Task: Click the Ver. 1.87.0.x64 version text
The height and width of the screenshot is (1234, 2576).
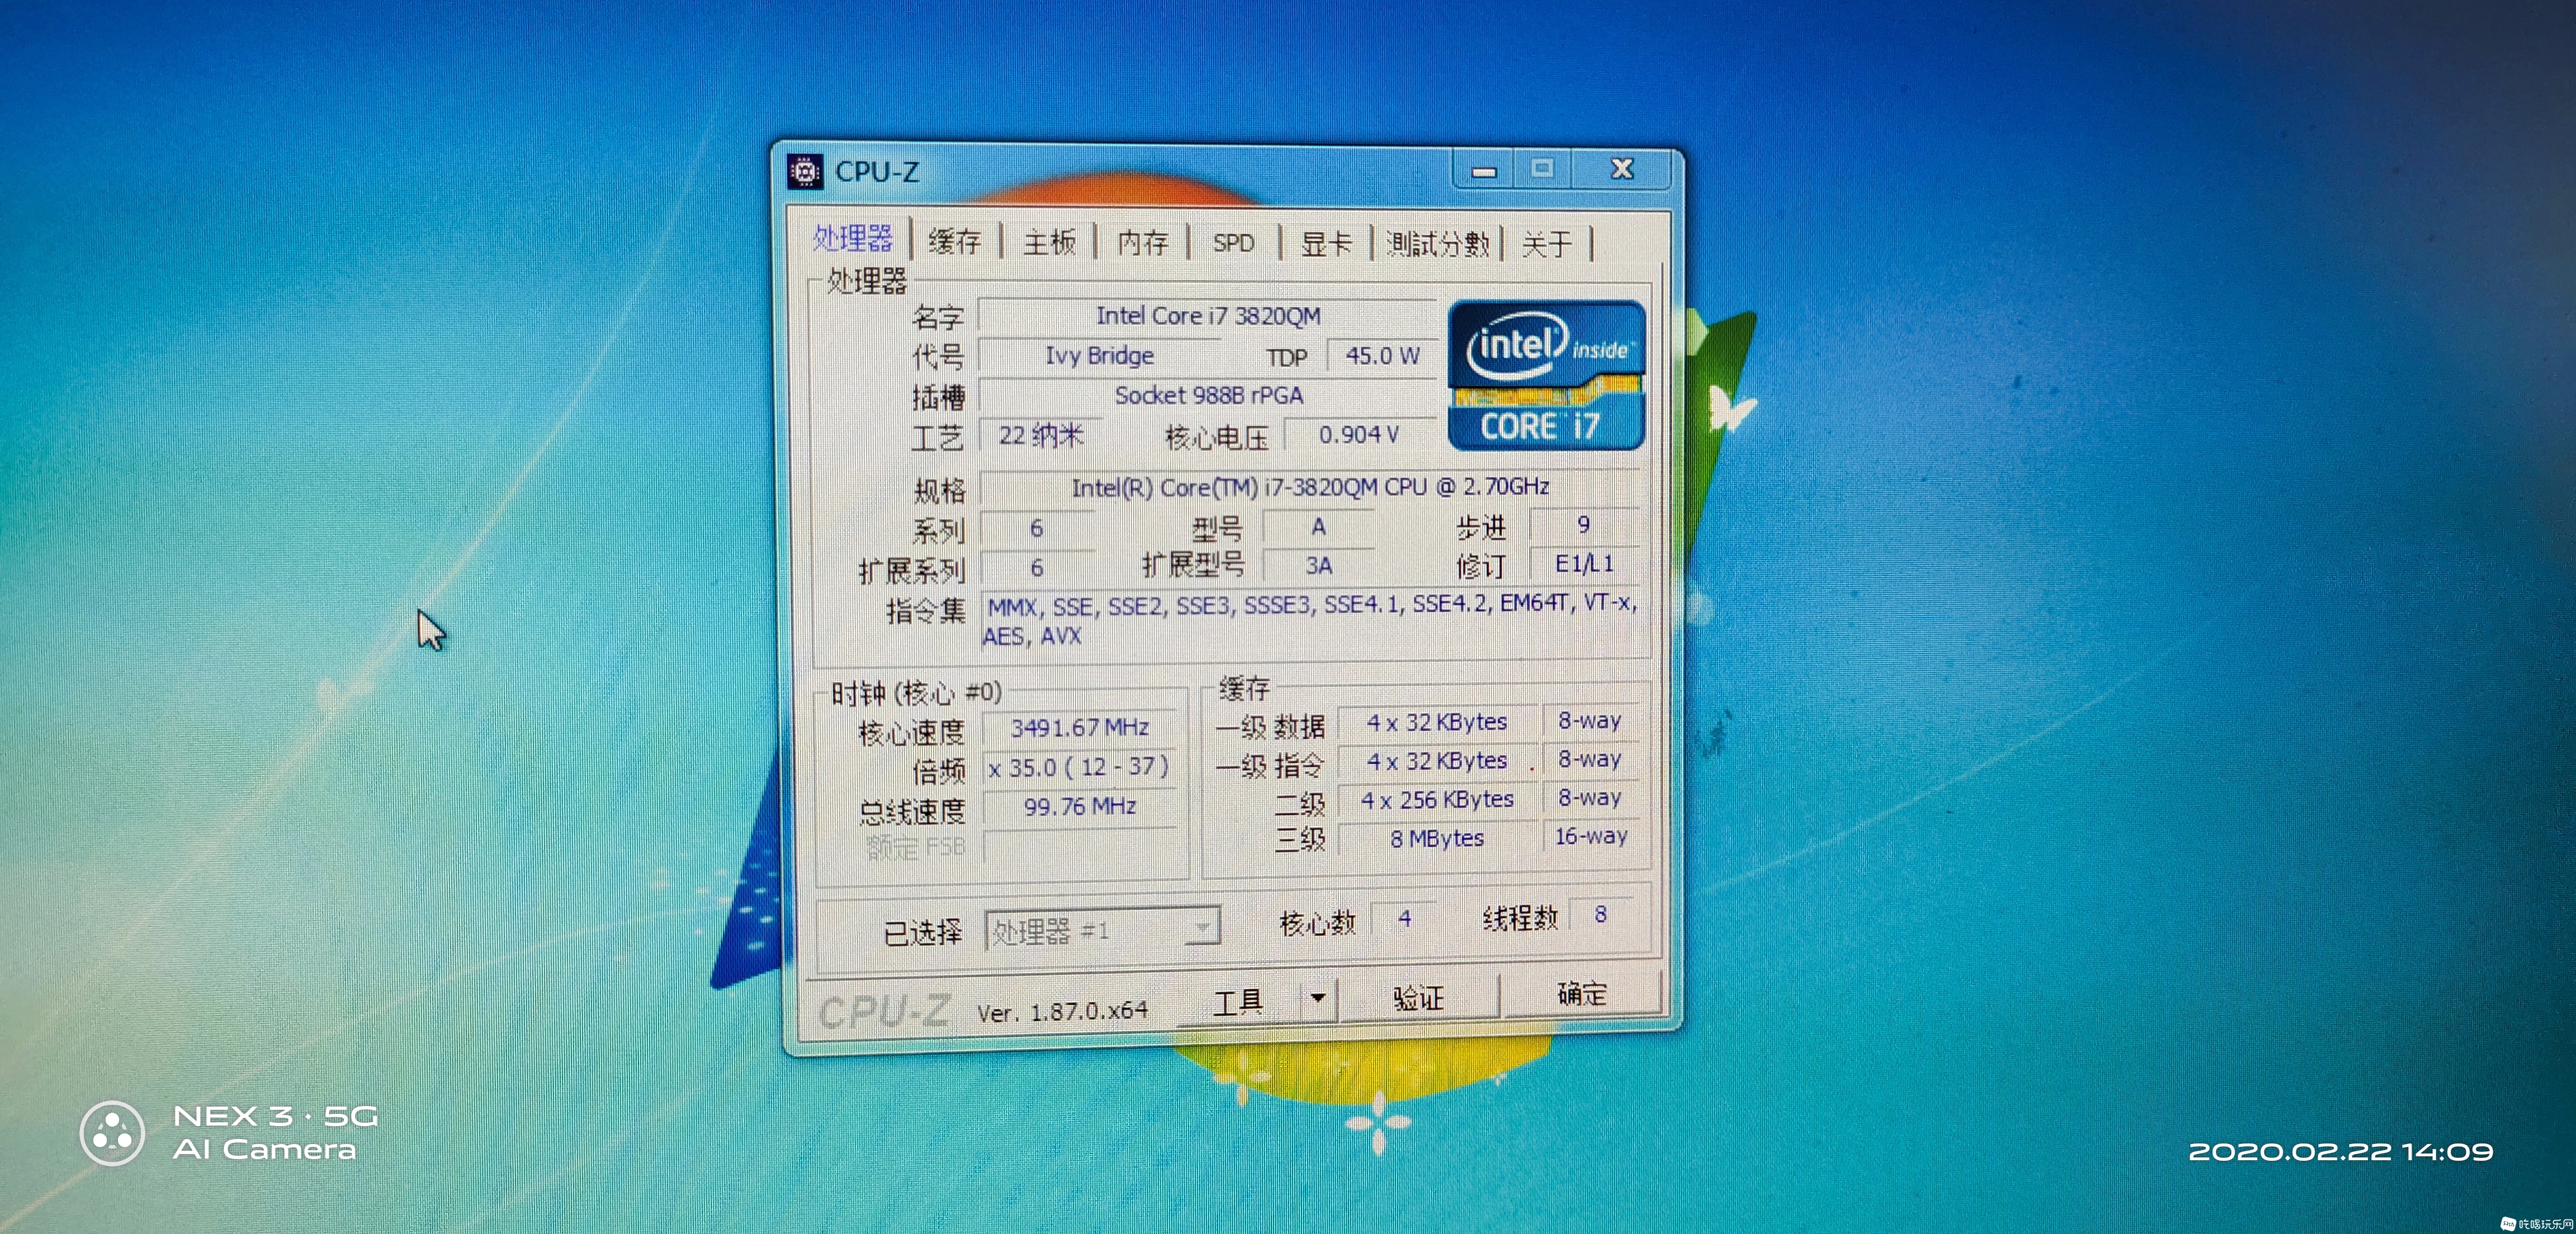Action: coord(1062,1011)
